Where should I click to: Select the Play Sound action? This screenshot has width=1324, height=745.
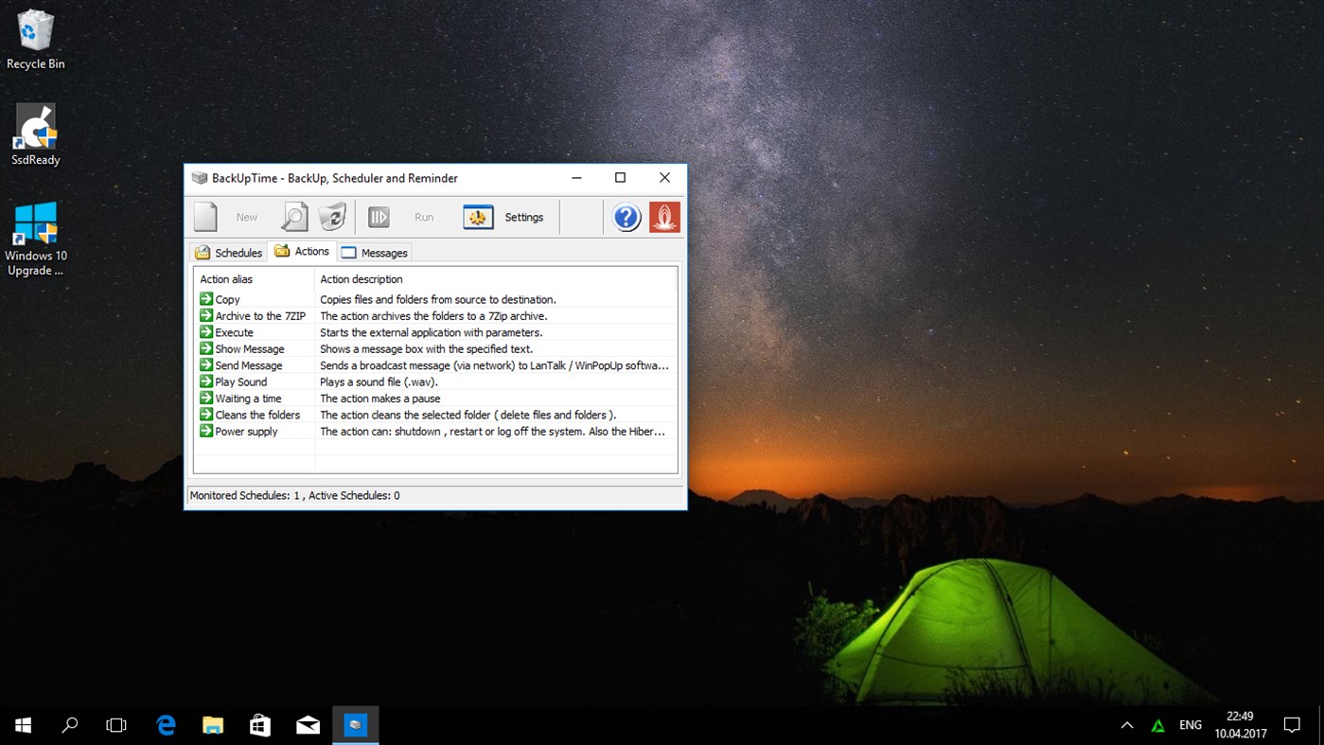(239, 381)
